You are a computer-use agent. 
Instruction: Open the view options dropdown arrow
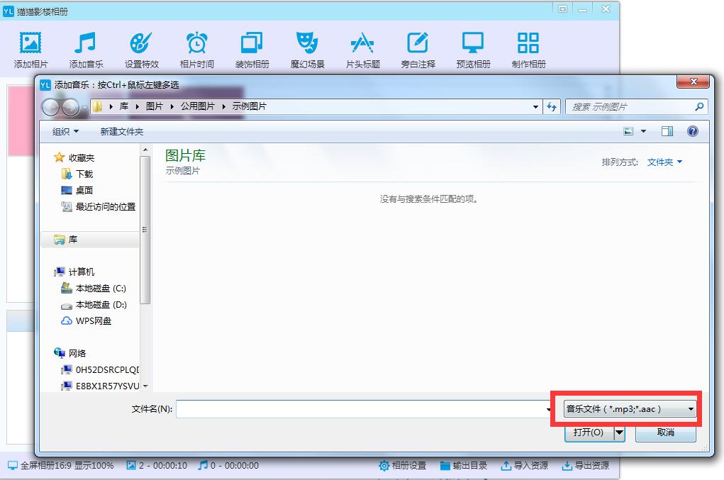click(644, 132)
